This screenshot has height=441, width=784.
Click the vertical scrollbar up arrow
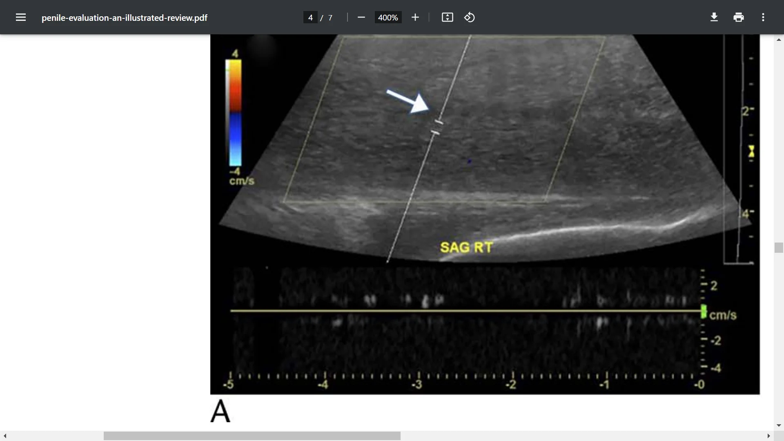[779, 39]
